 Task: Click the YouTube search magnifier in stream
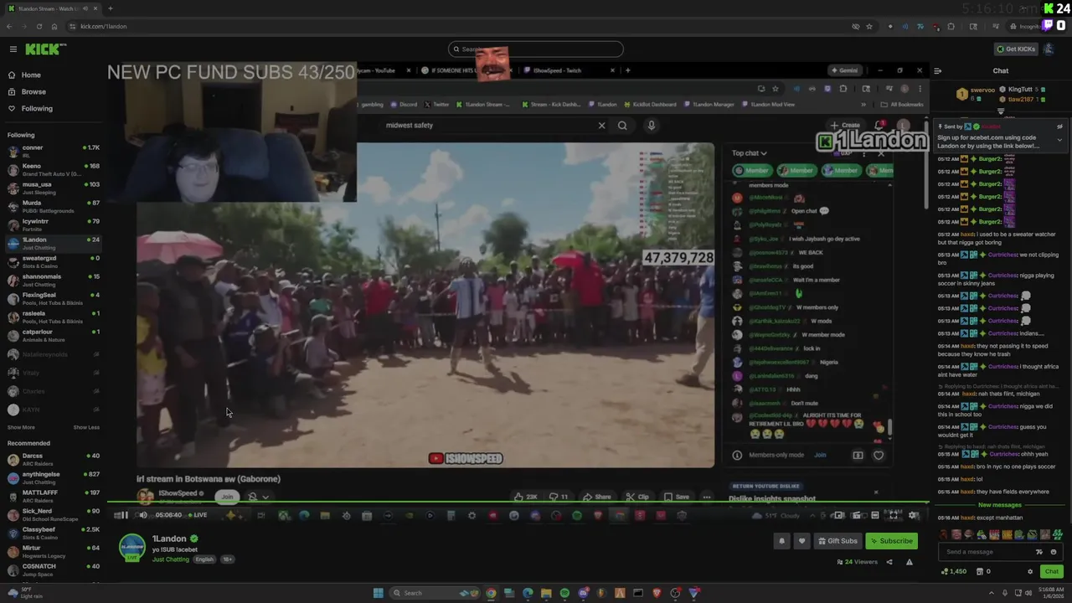click(622, 126)
